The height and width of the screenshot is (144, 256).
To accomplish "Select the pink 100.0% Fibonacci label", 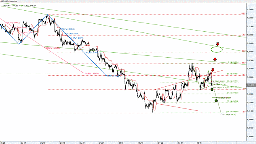I will [53, 49].
